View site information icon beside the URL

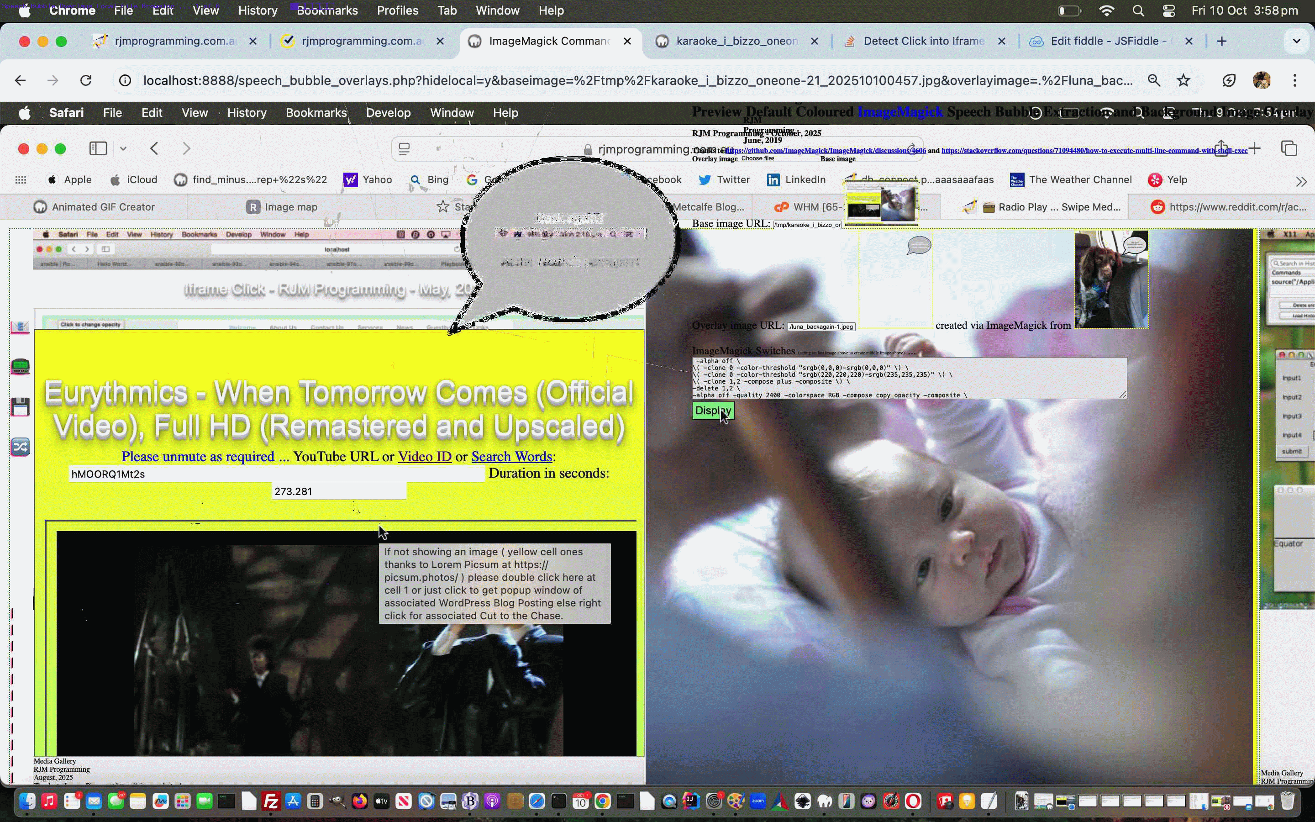125,80
